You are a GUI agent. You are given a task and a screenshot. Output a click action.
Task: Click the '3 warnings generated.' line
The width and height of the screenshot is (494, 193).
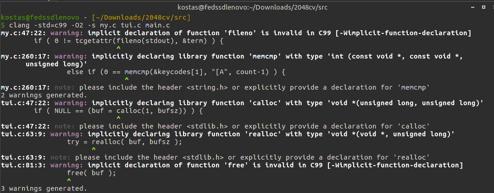point(44,188)
